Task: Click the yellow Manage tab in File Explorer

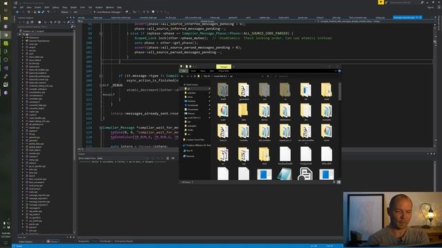Action: pos(224,67)
